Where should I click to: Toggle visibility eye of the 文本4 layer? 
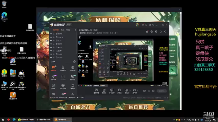pos(51,57)
